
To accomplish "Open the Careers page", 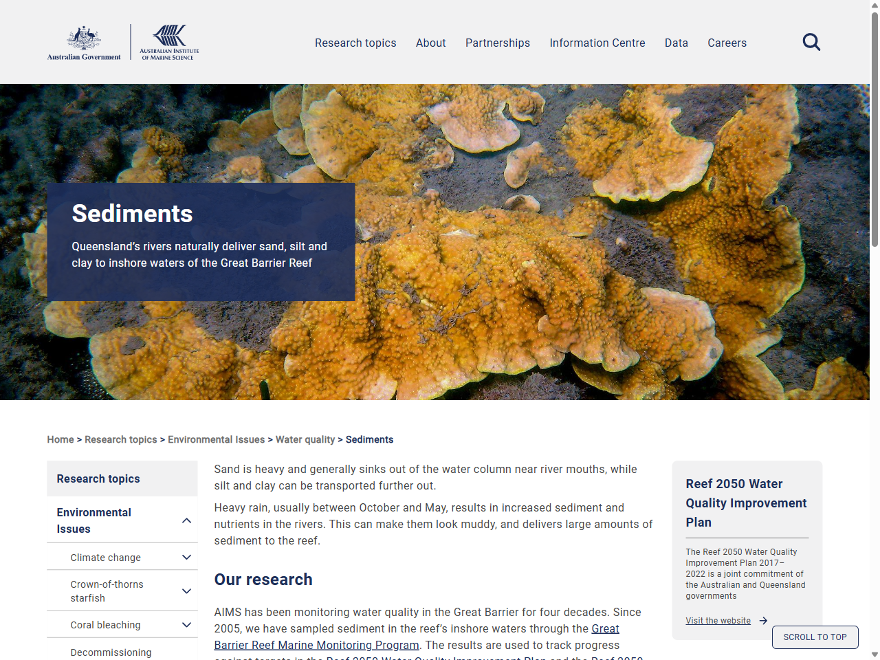I will point(727,43).
